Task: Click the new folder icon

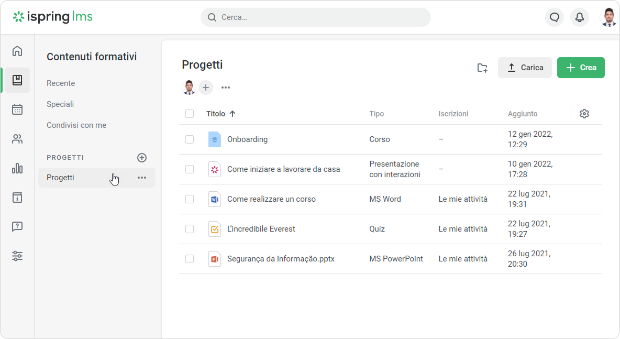Action: [x=482, y=68]
